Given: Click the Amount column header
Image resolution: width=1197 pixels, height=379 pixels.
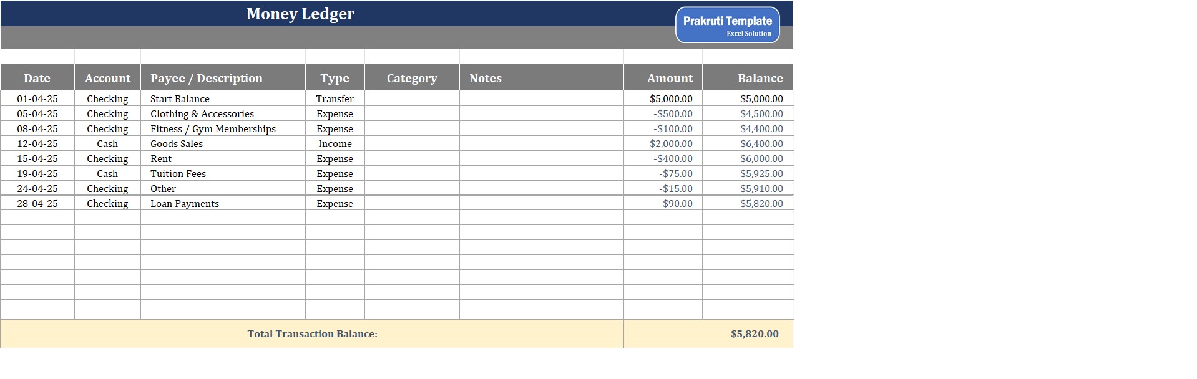Looking at the screenshot, I should pyautogui.click(x=663, y=78).
